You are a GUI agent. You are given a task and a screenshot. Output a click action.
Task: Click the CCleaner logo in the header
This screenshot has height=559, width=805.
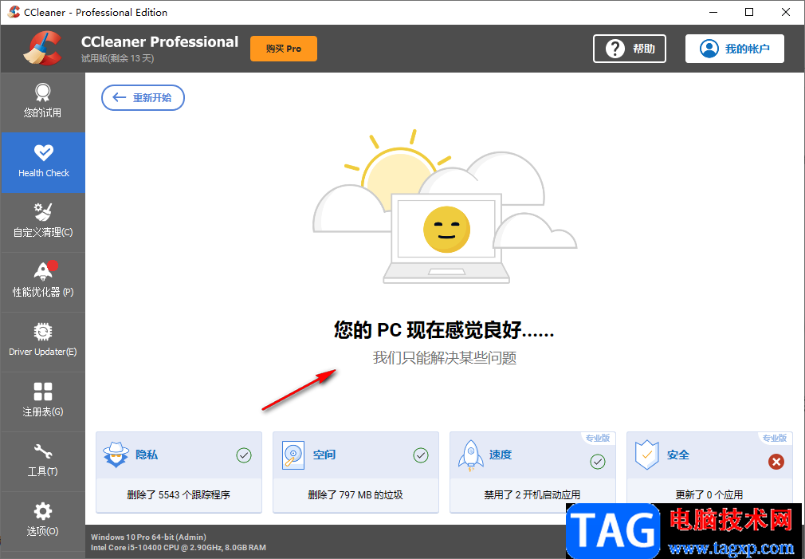click(x=42, y=49)
